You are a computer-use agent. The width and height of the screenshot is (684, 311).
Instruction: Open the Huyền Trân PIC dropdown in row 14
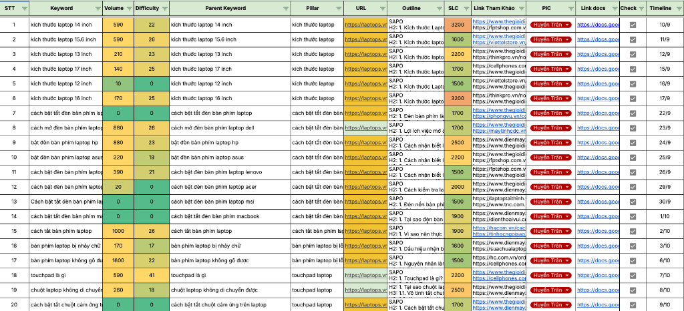point(551,216)
